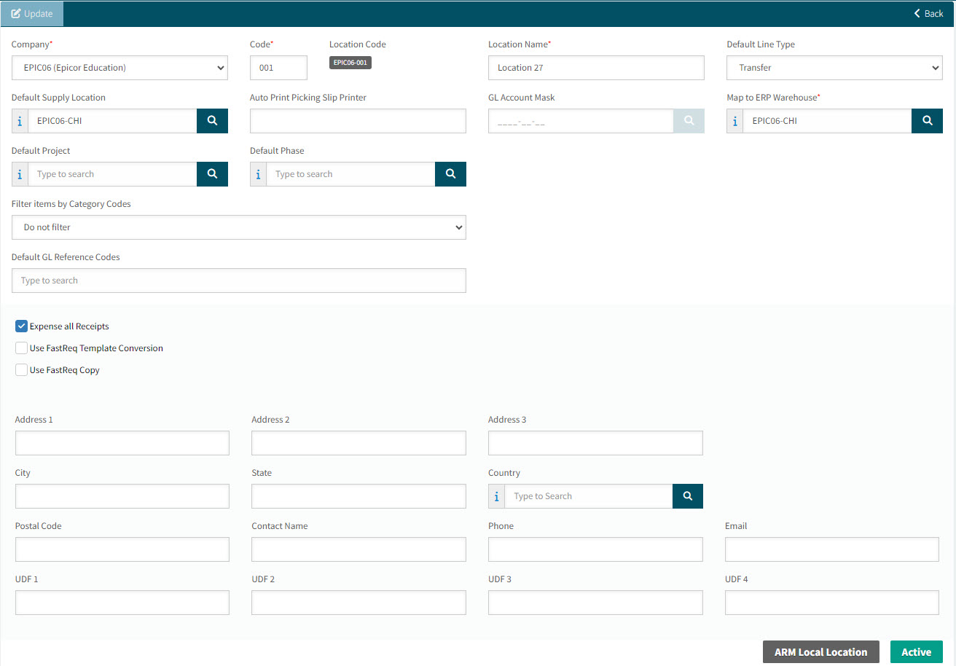
Task: Tick the Use FastReq Copy checkbox
Action: coord(22,370)
